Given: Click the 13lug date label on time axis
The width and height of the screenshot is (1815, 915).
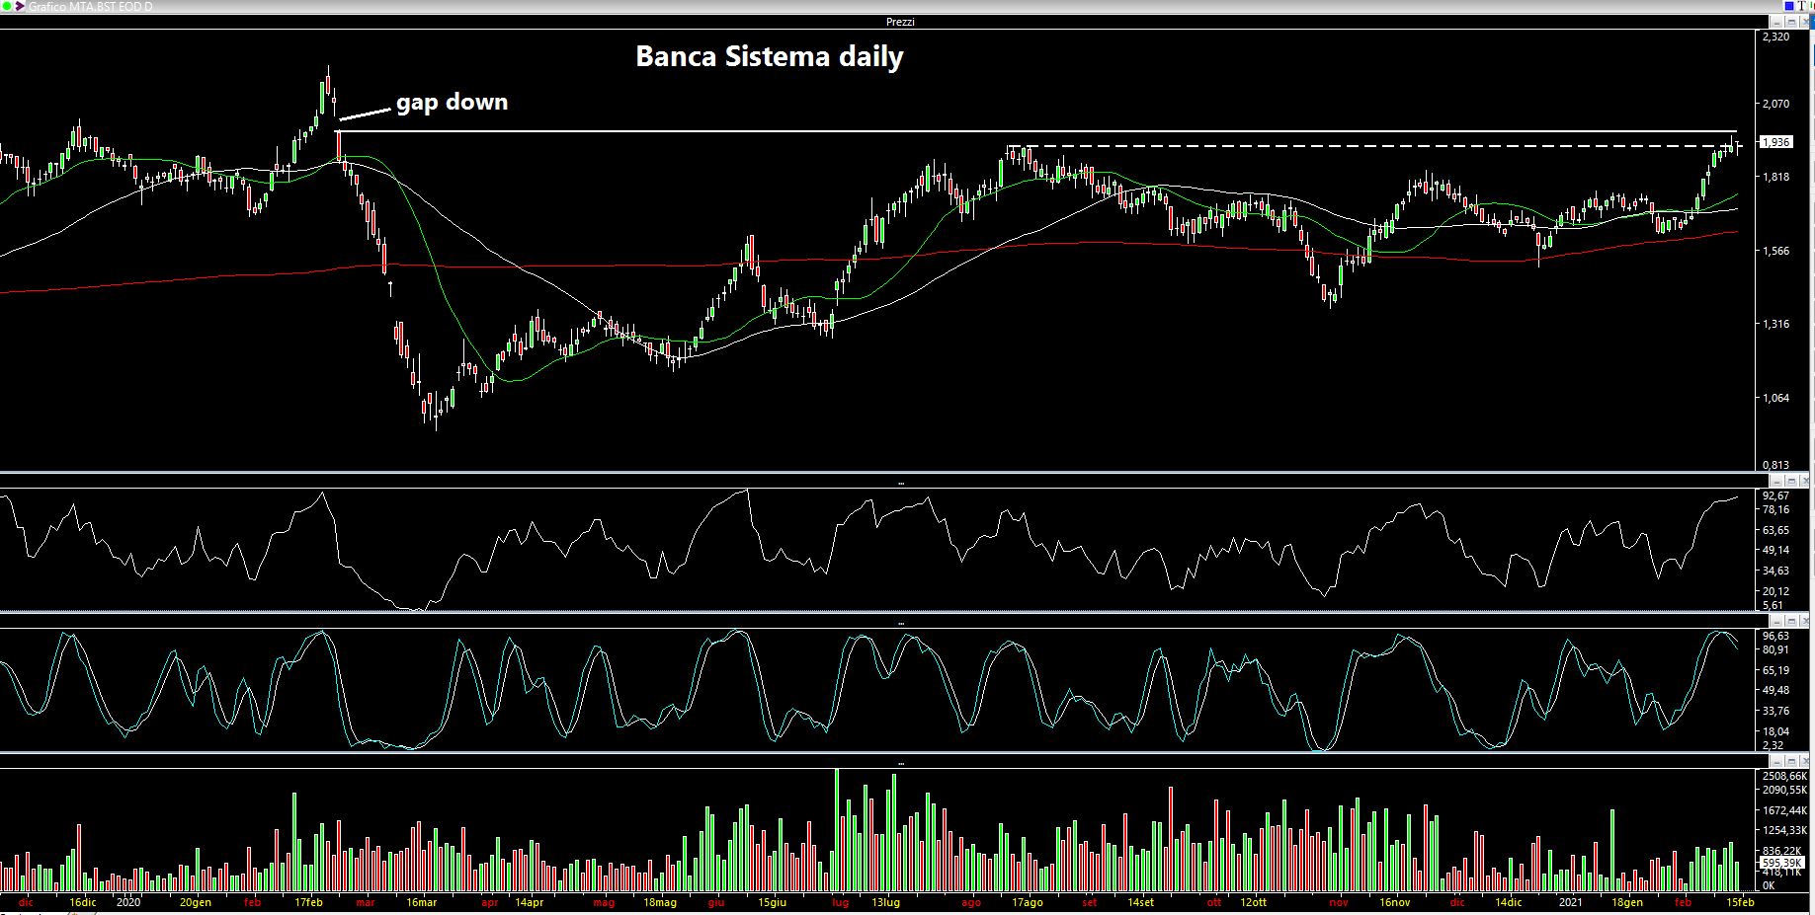Looking at the screenshot, I should (x=885, y=902).
